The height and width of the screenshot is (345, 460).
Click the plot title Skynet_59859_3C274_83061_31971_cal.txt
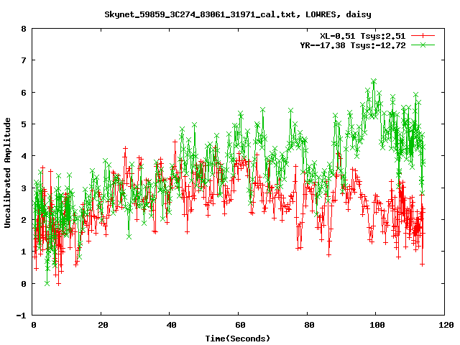(238, 14)
